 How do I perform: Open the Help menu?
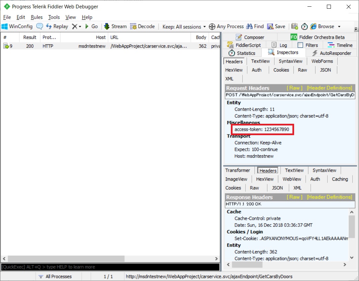tap(87, 17)
